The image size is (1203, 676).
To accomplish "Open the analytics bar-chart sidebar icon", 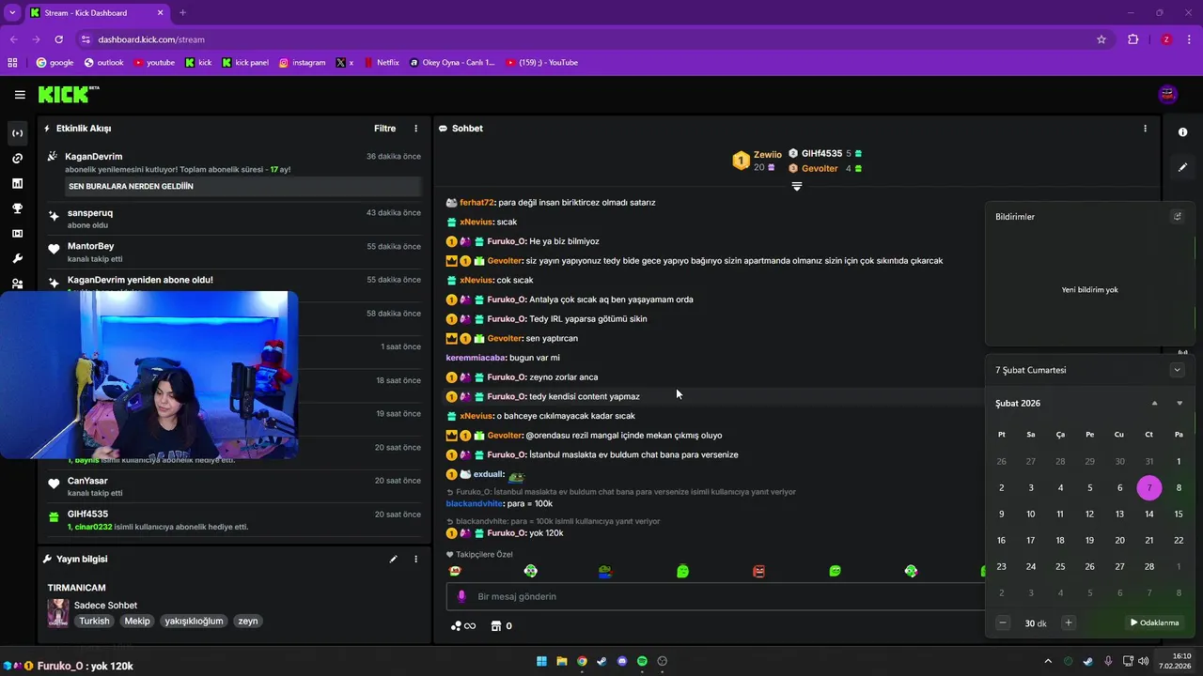I will pos(17,183).
